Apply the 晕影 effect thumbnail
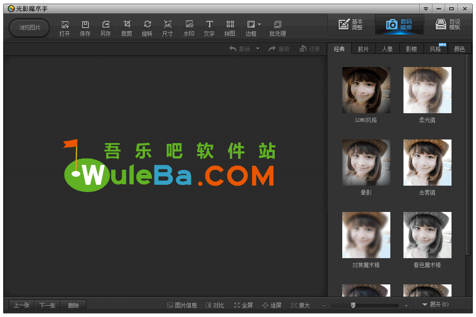 (366, 163)
